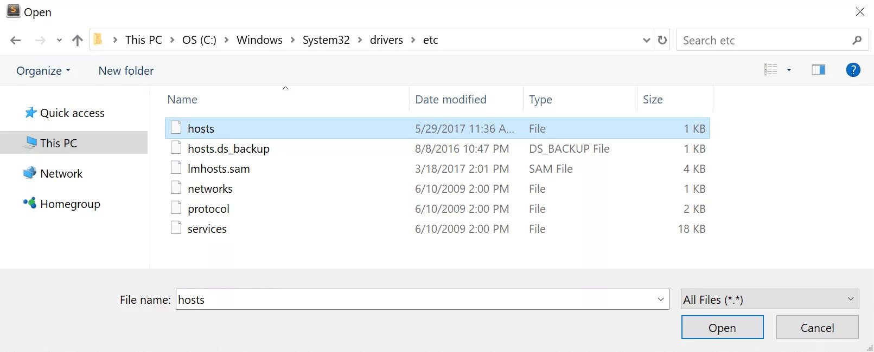Open the Help question mark icon

pyautogui.click(x=853, y=70)
